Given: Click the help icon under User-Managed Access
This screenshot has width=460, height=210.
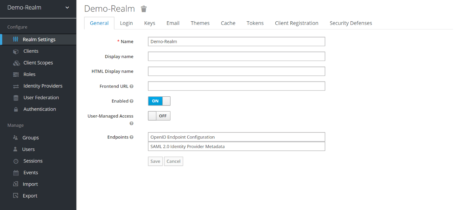Looking at the screenshot, I should [131, 124].
